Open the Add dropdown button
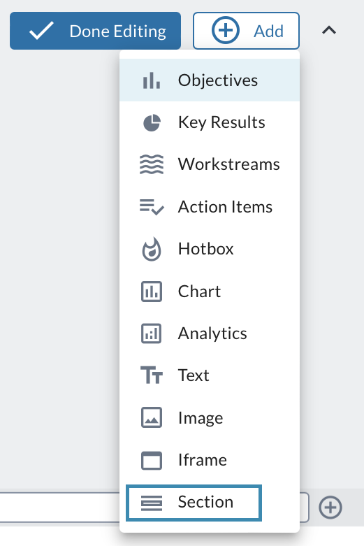The height and width of the screenshot is (546, 364). coord(246,31)
